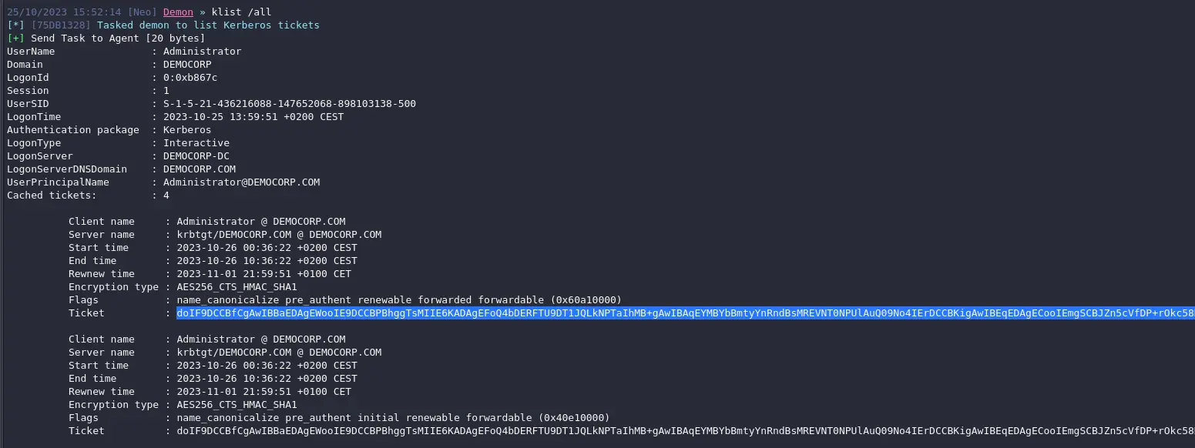Click the LogonType value Interactive
This screenshot has height=448, width=1195.
[x=196, y=143]
